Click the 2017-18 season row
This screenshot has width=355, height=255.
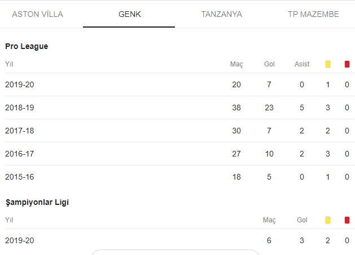point(180,131)
